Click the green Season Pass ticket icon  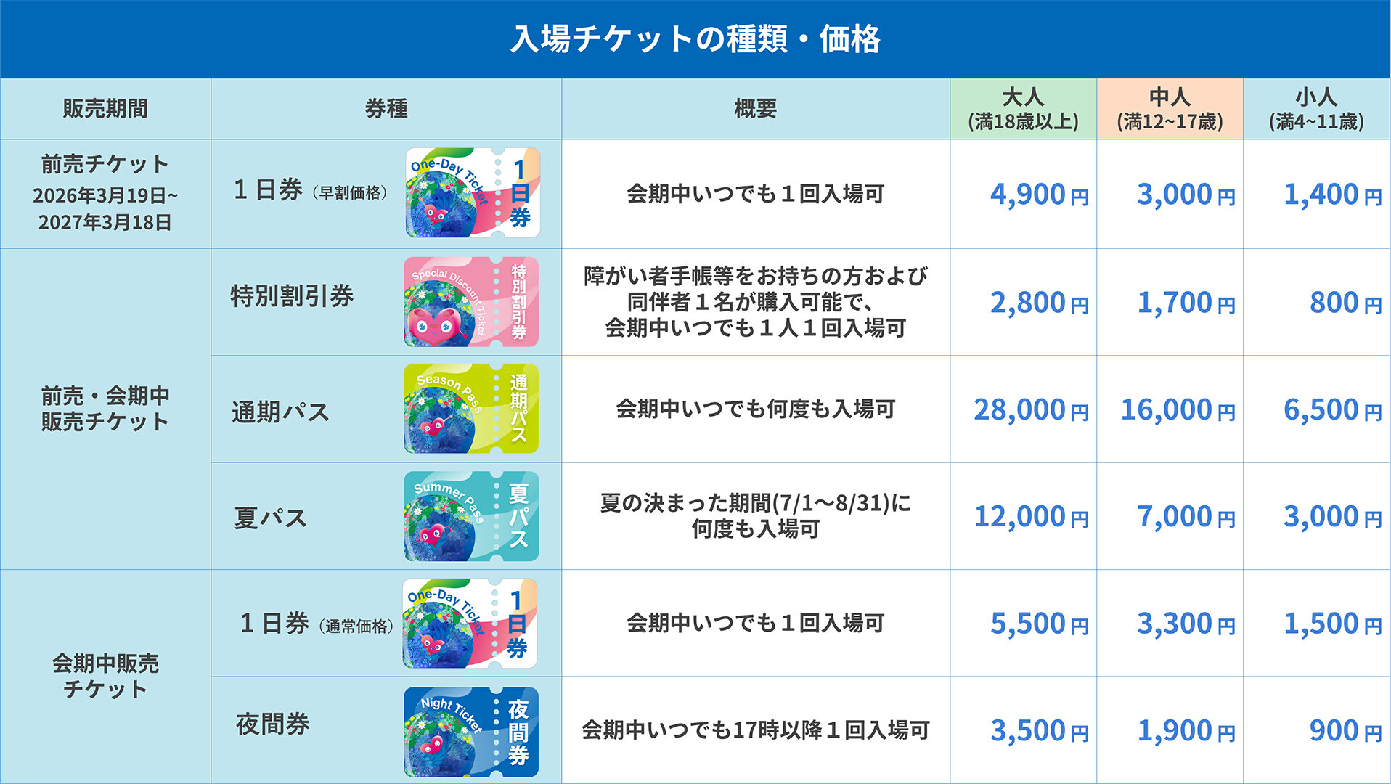click(470, 409)
